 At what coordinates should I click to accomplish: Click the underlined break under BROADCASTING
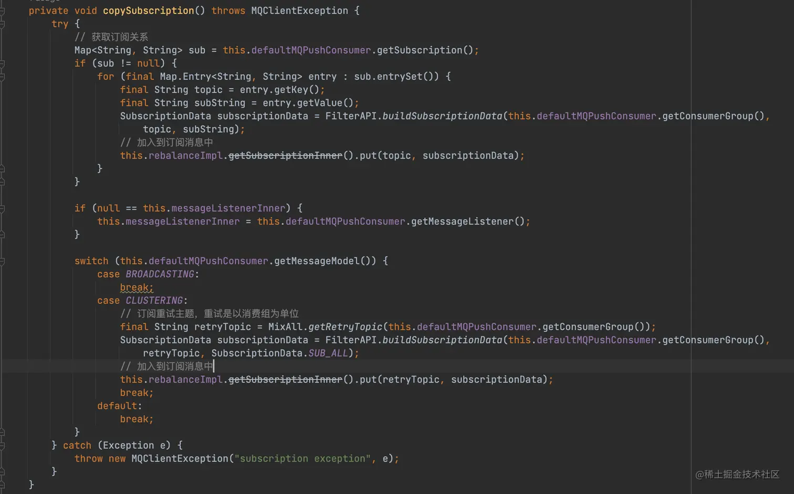click(137, 287)
